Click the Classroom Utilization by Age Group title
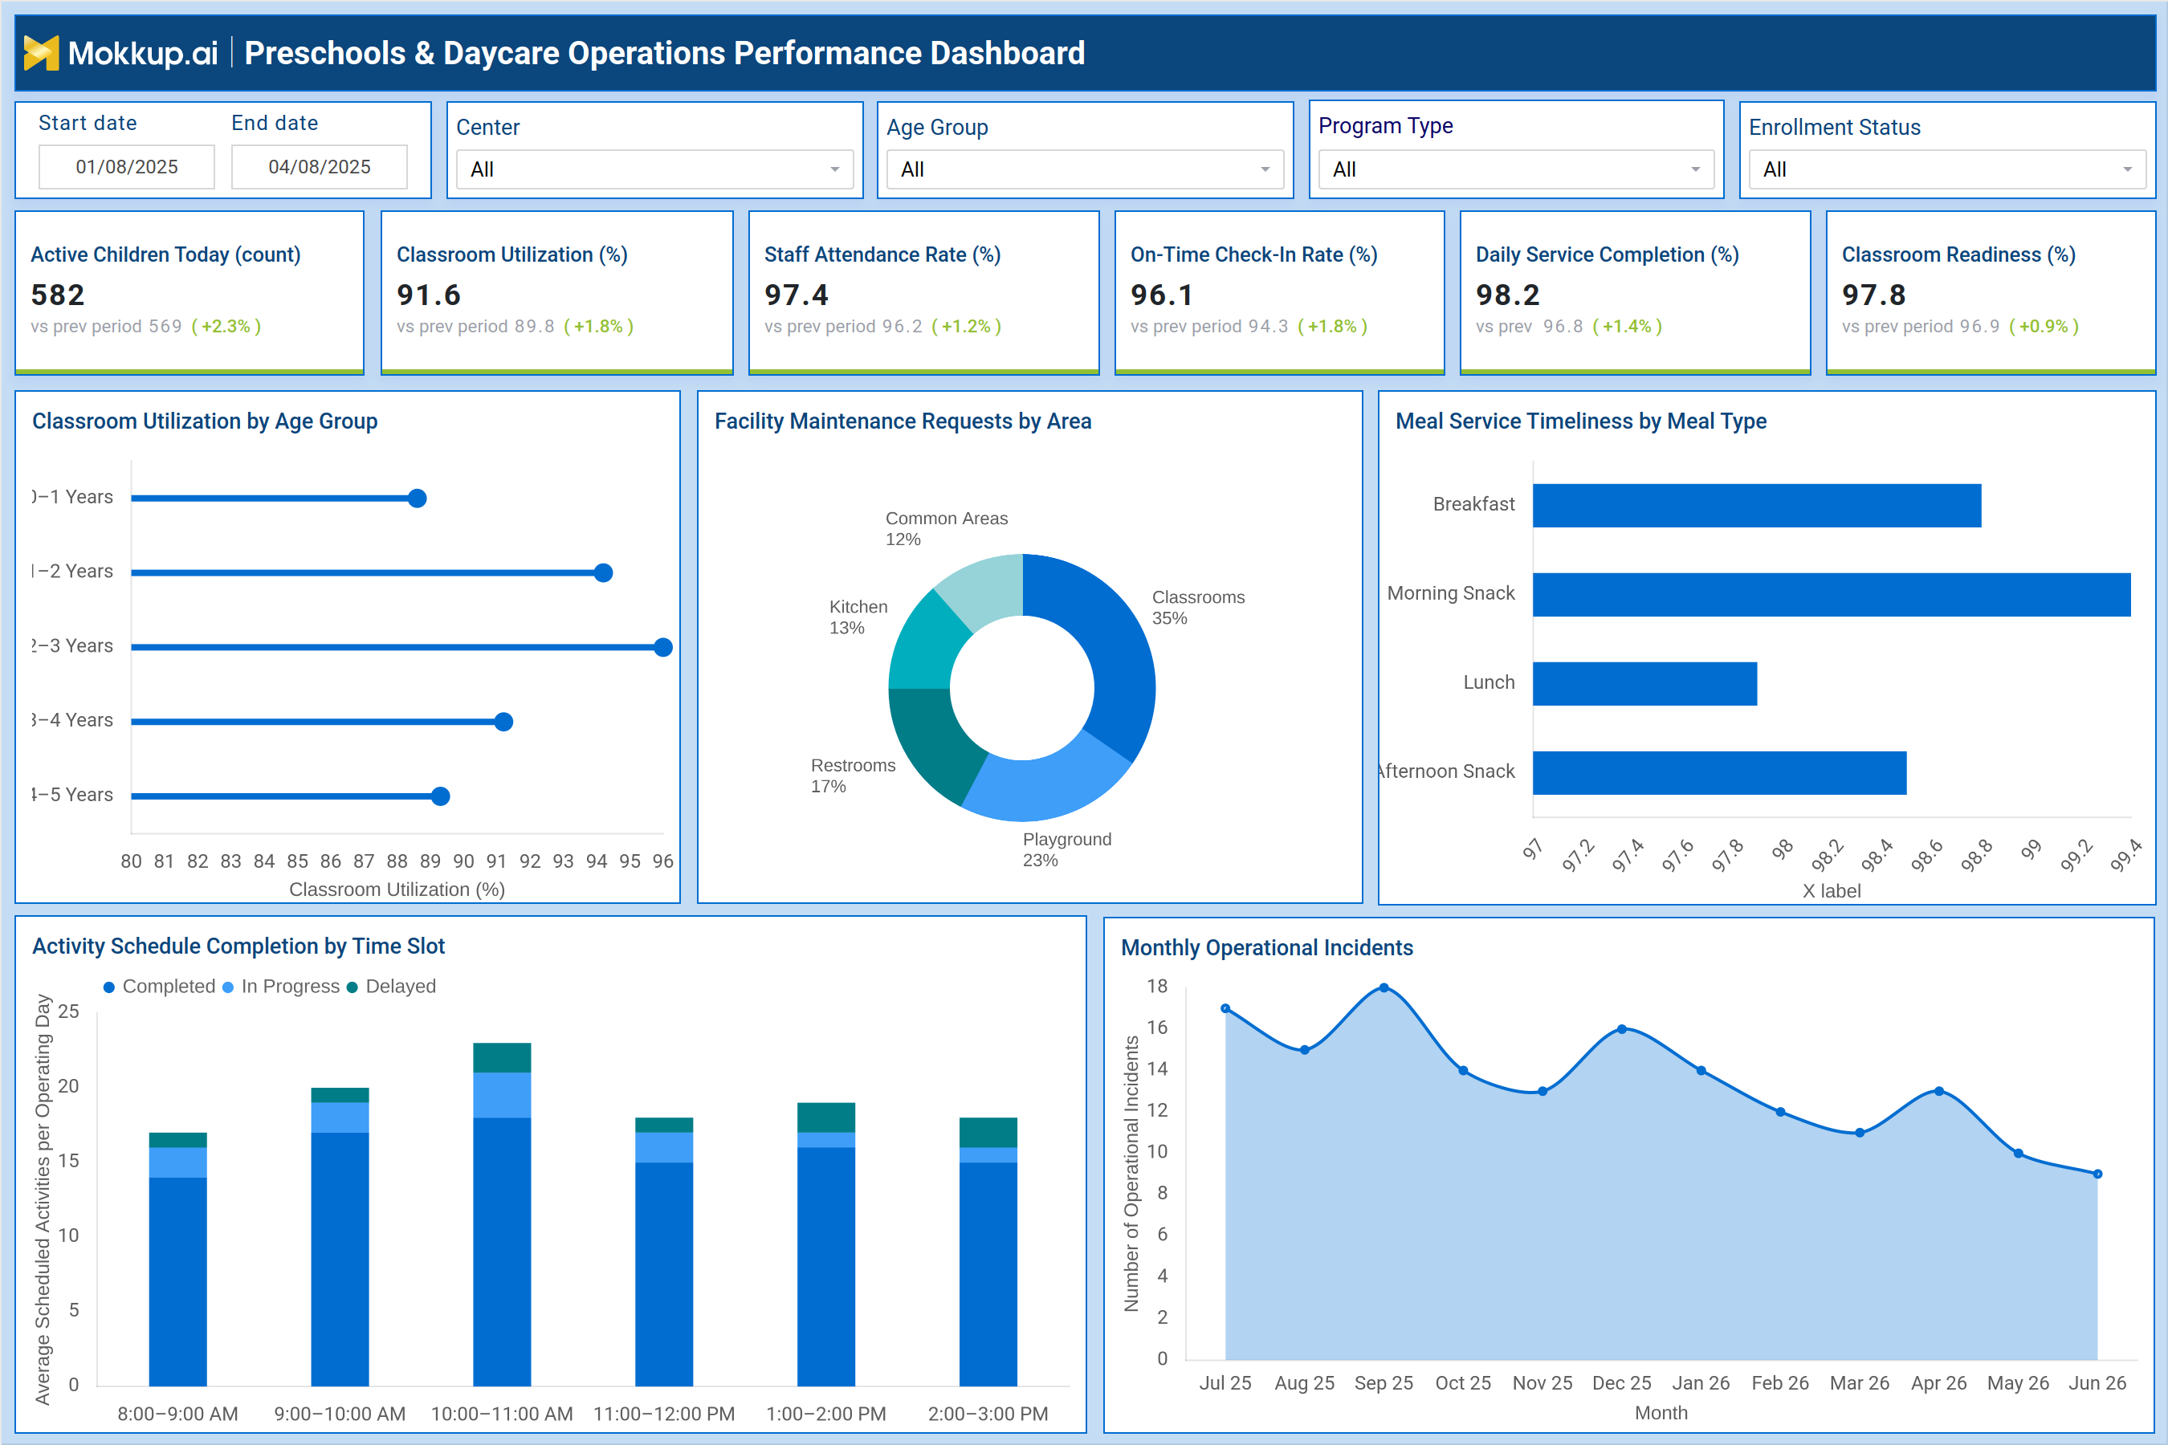Screen dimensions: 2168x1445 205,421
